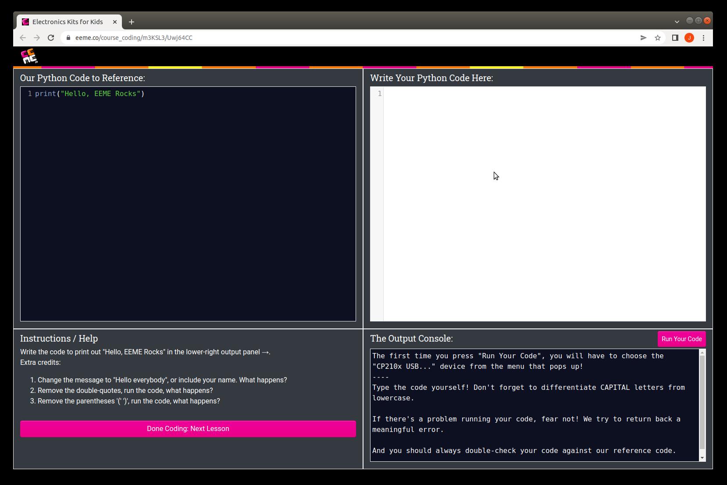Click the console scroll-up arrow
This screenshot has height=485, width=727.
(702, 353)
